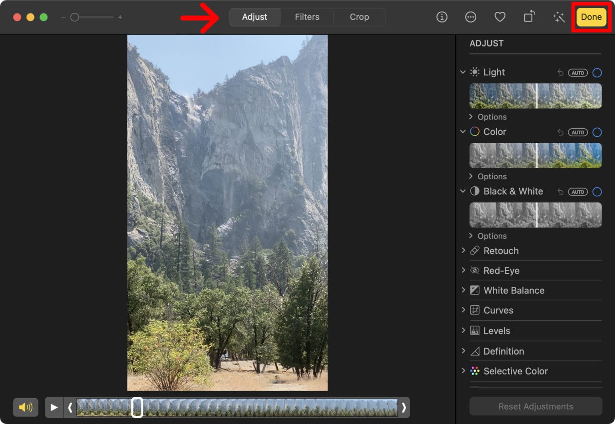Select the Retouch tool
This screenshot has width=615, height=424.
click(x=501, y=250)
